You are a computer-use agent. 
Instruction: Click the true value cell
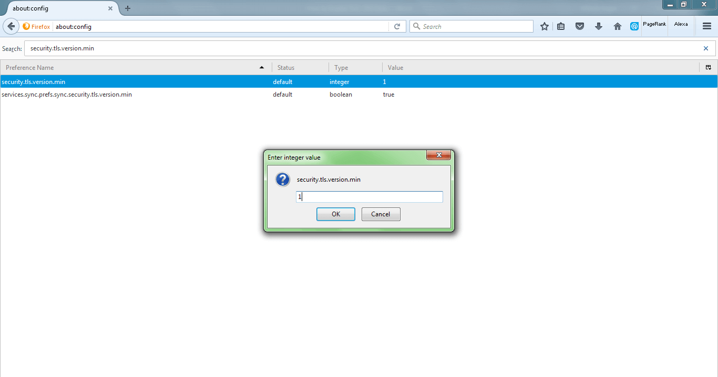(x=388, y=95)
